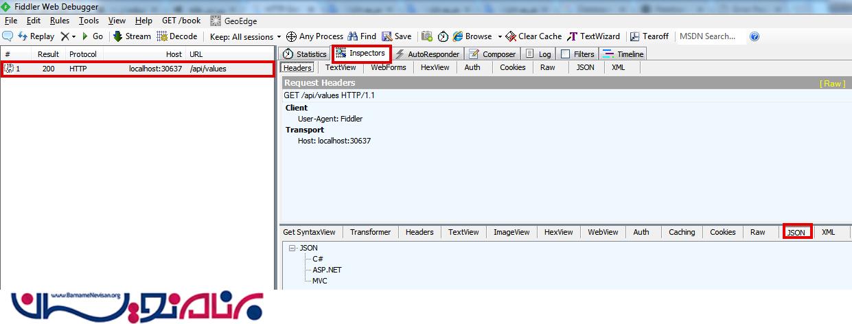Viewport: 852px width, 324px height.
Task: Click the Any Process target icon
Action: click(x=291, y=36)
